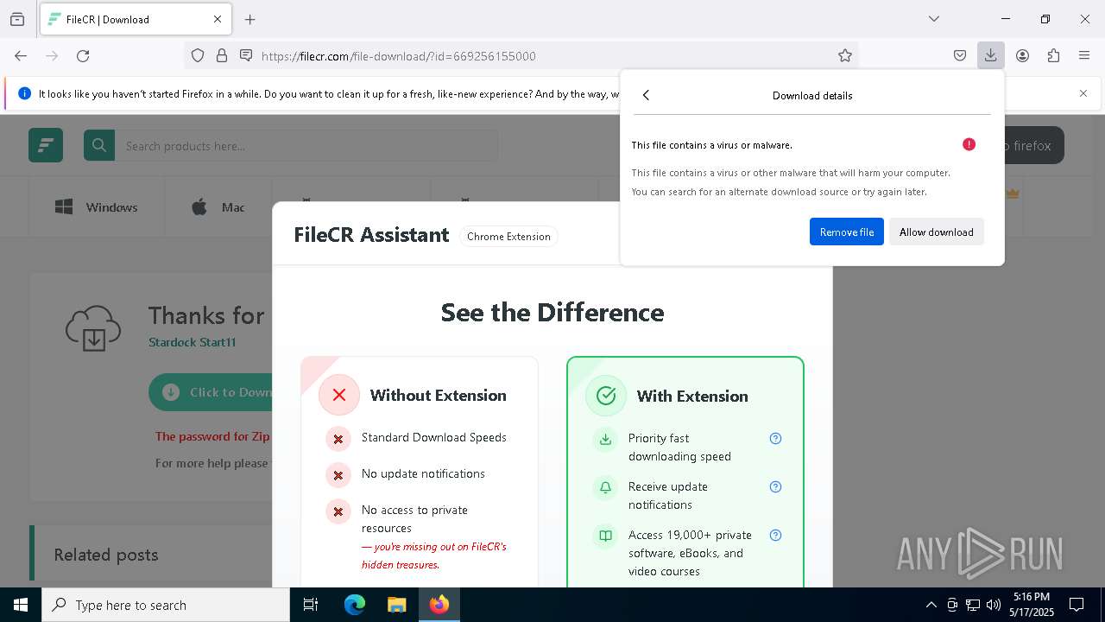Open the Windows Start menu

tap(21, 605)
